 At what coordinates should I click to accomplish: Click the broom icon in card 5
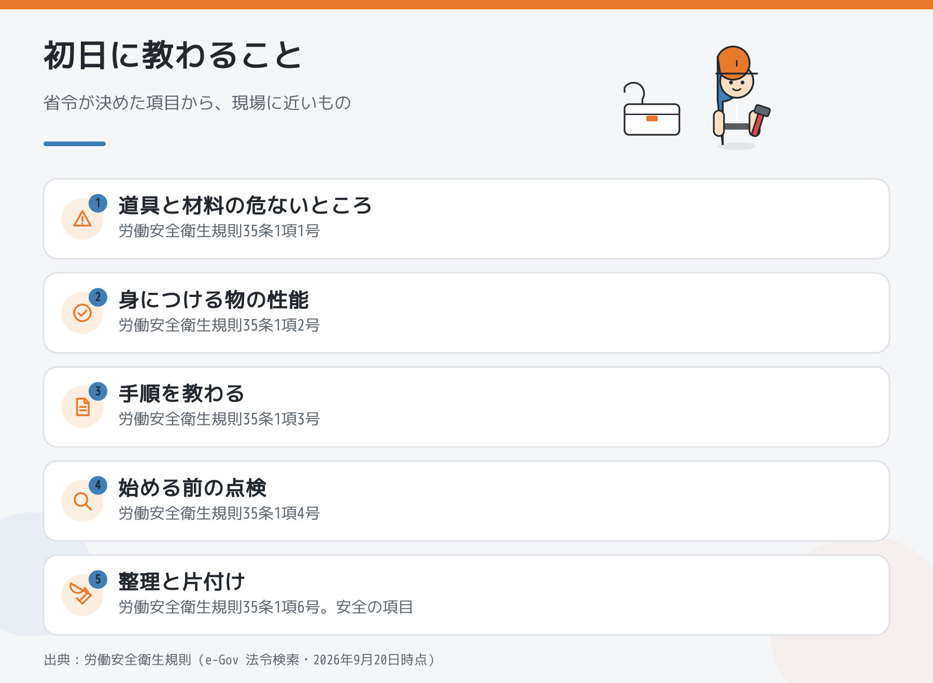pyautogui.click(x=81, y=594)
